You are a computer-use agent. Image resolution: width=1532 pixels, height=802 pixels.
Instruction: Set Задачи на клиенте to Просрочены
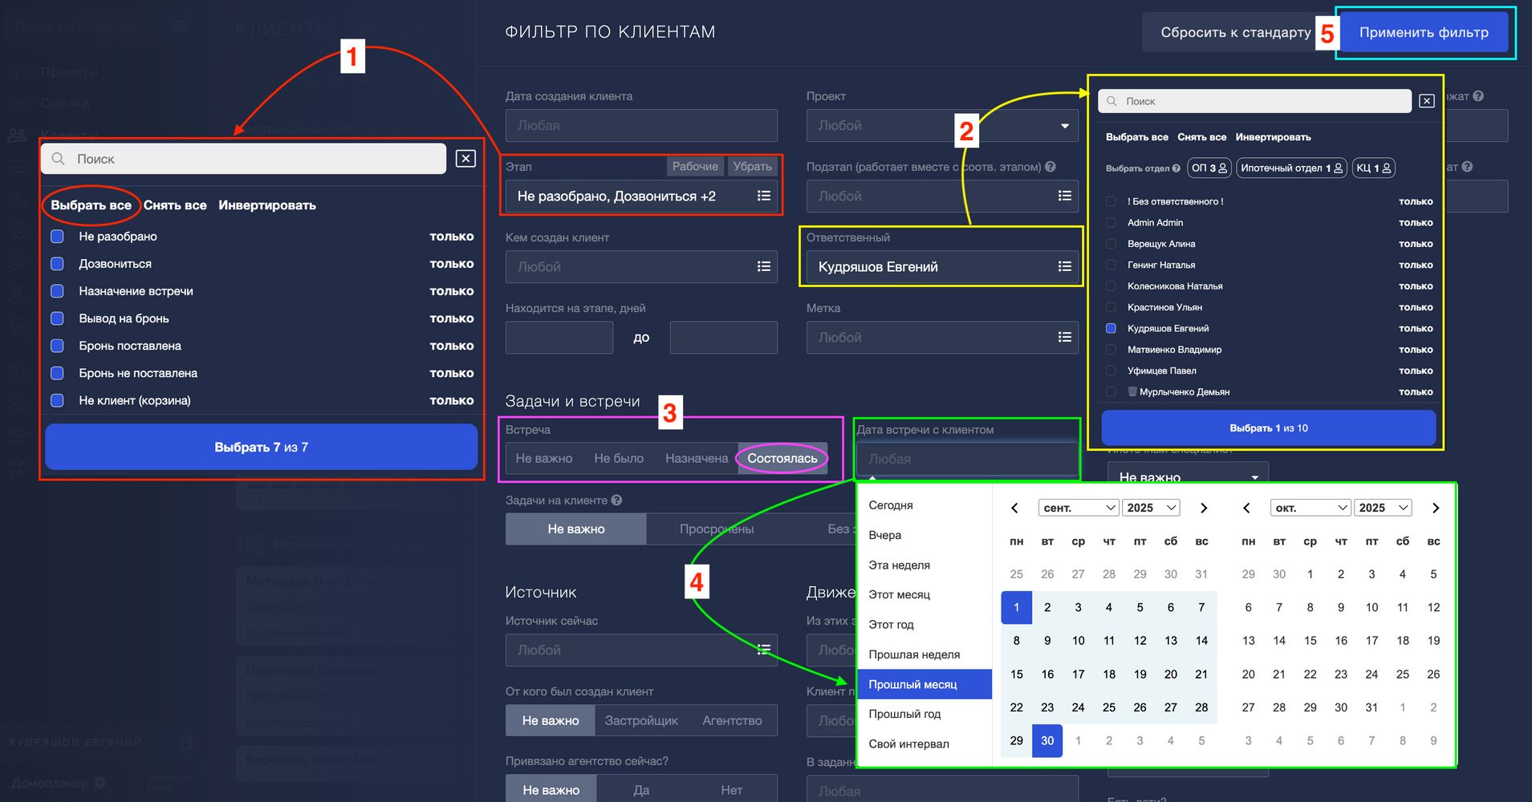717,529
